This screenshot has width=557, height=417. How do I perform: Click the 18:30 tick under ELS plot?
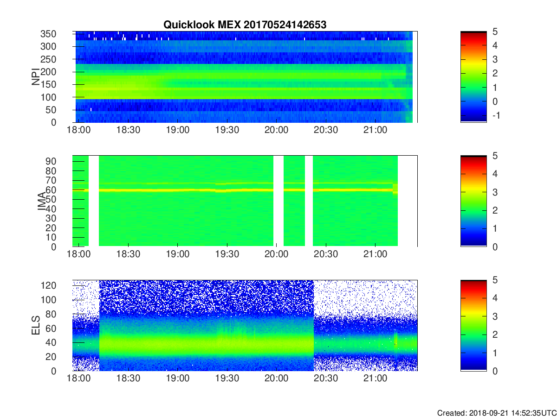[128, 379]
